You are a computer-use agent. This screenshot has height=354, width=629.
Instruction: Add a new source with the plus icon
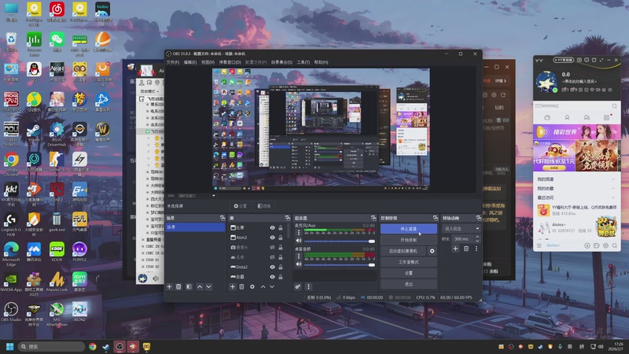232,286
